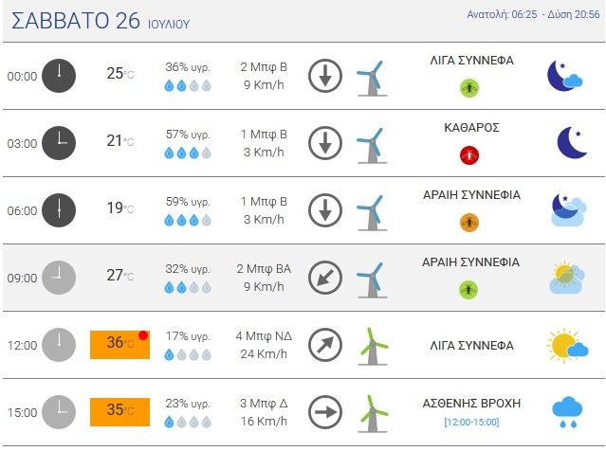Click the orange 36°C temperature box

(119, 345)
